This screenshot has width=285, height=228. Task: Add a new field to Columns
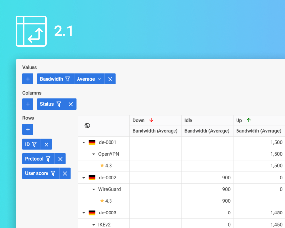coord(28,104)
